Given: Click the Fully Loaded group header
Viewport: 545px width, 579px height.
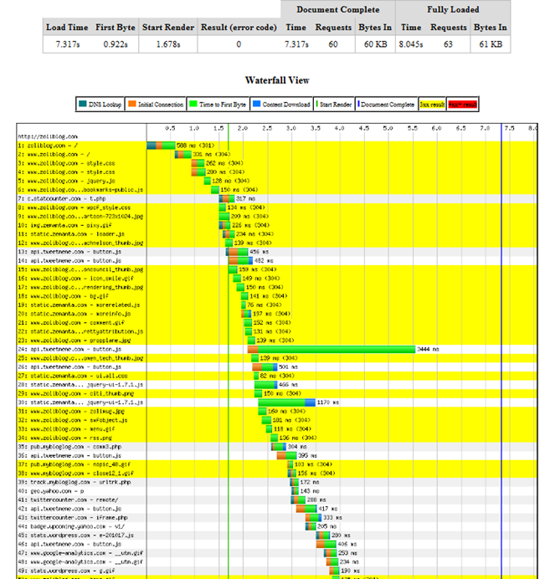Looking at the screenshot, I should point(453,9).
